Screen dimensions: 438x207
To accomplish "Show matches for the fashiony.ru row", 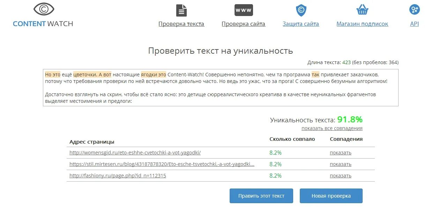I will [341, 176].
